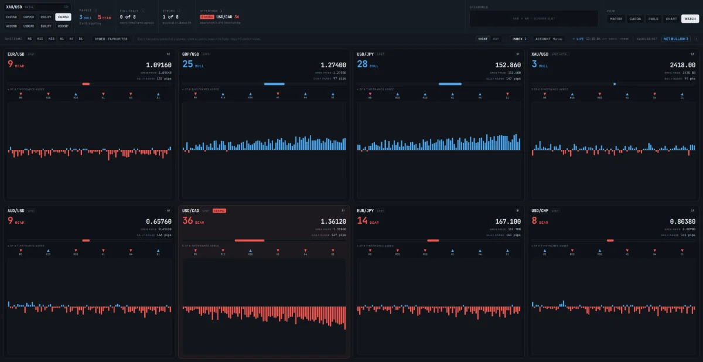
Task: Open the ACCOUNT Marcos menu
Action: [550, 39]
